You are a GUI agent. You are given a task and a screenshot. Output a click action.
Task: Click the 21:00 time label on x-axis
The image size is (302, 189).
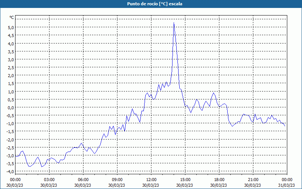253,180
